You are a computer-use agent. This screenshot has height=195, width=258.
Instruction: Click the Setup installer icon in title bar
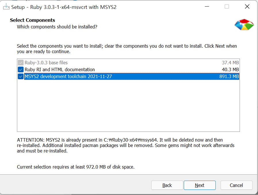[x=6, y=7]
